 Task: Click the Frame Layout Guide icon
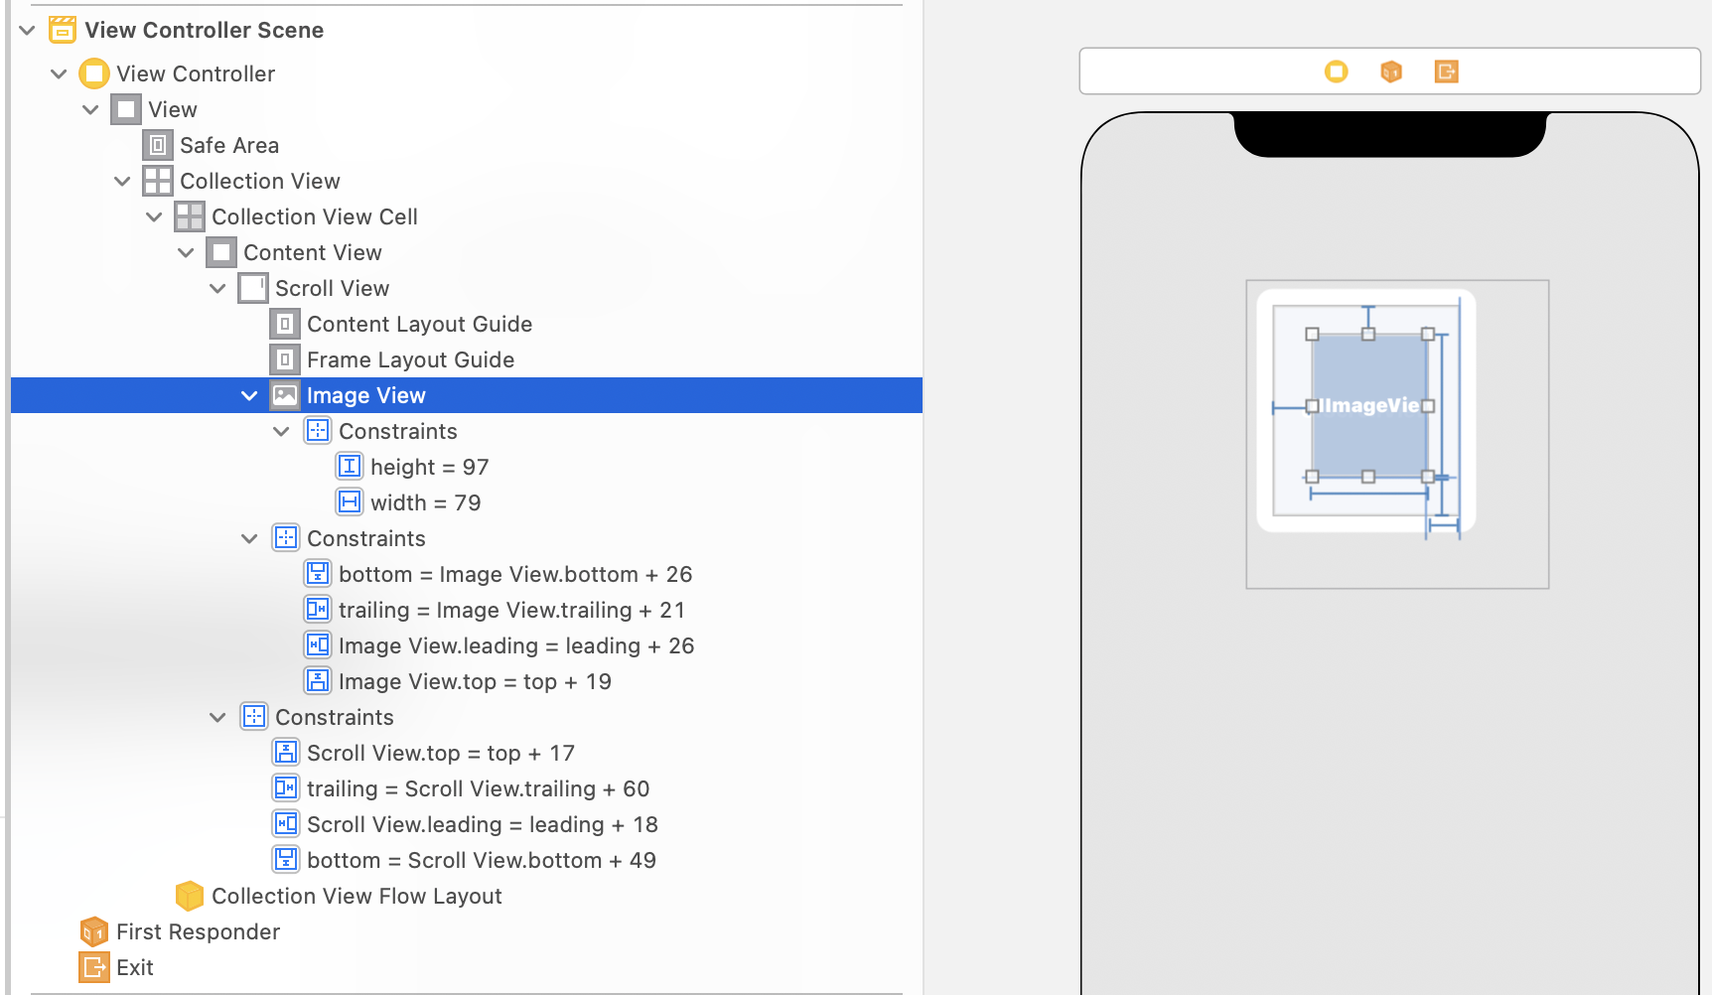tap(285, 359)
